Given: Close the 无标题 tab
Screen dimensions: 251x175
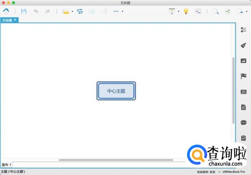Looking at the screenshot, I should point(15,20).
